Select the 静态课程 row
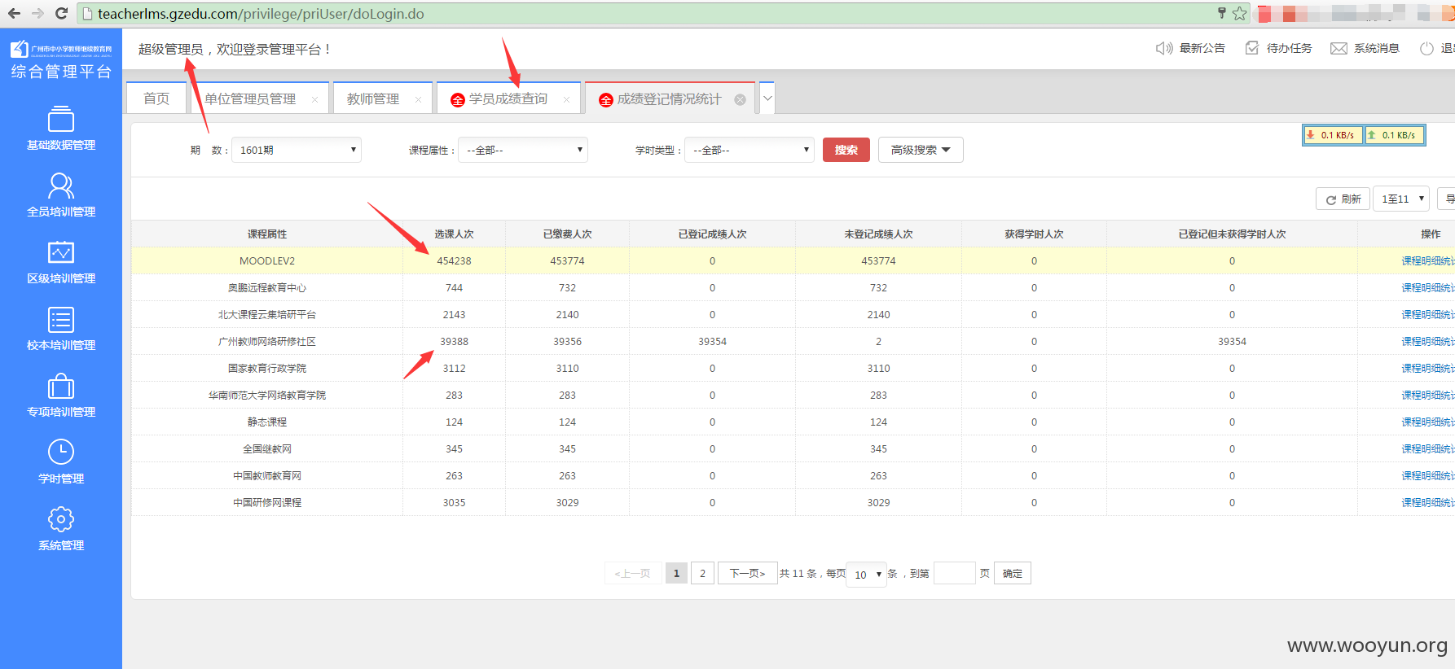The height and width of the screenshot is (669, 1455). [793, 422]
